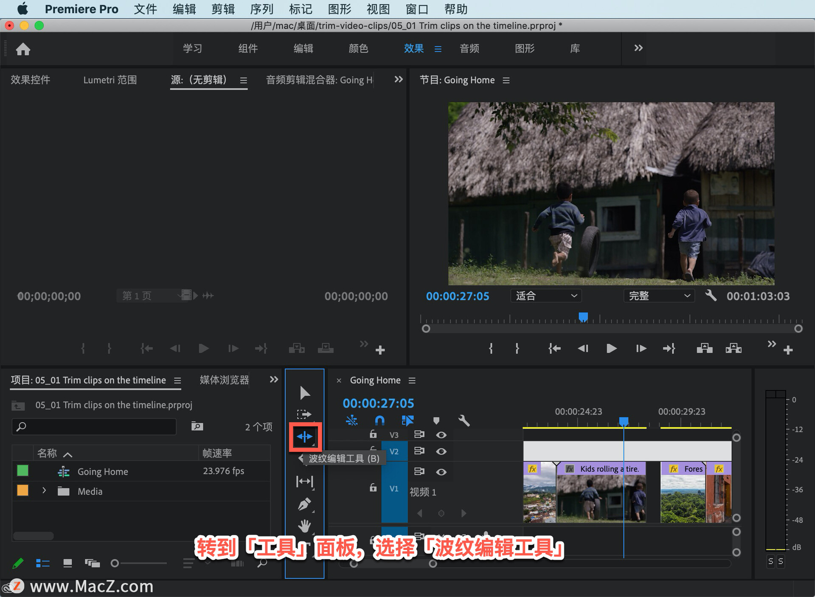
Task: Select the Hand tool
Action: (304, 526)
